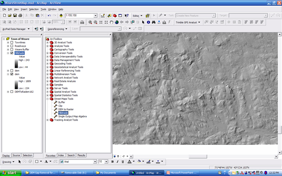Select DEM to Raster tool in toolbox

point(66,109)
